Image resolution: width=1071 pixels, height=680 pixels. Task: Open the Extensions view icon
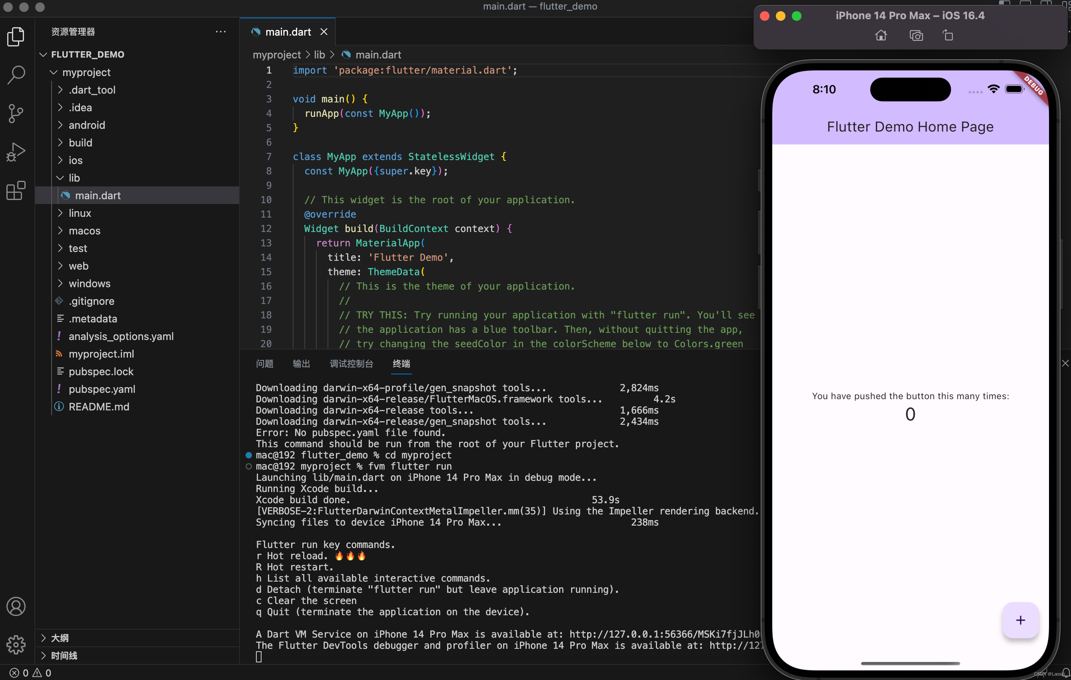(x=16, y=190)
